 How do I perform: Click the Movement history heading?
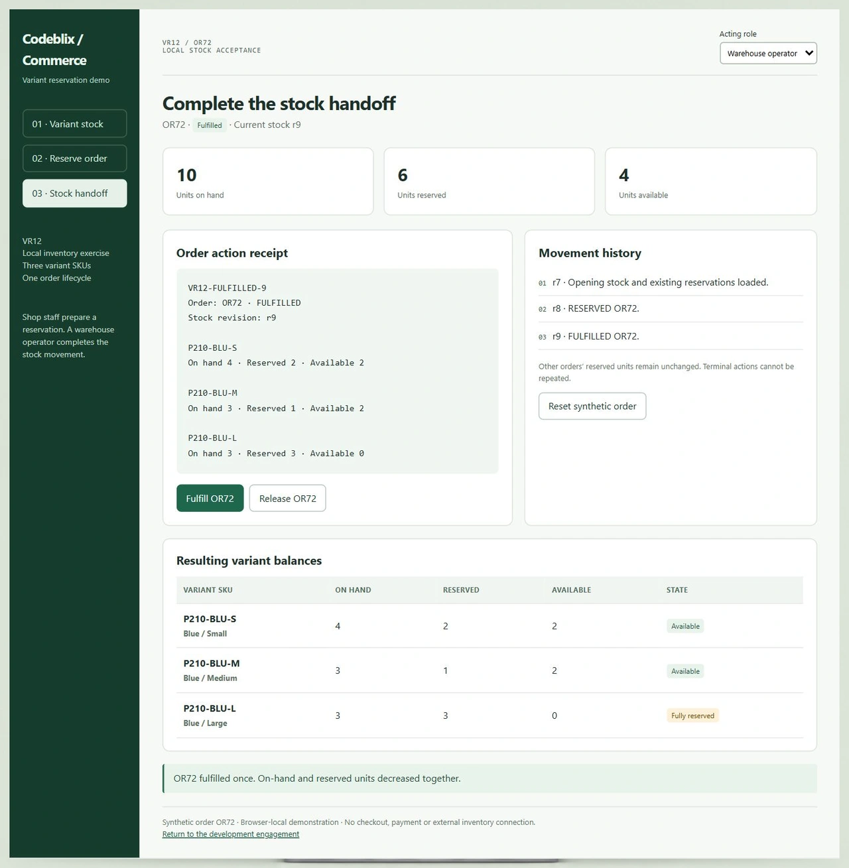(x=590, y=253)
